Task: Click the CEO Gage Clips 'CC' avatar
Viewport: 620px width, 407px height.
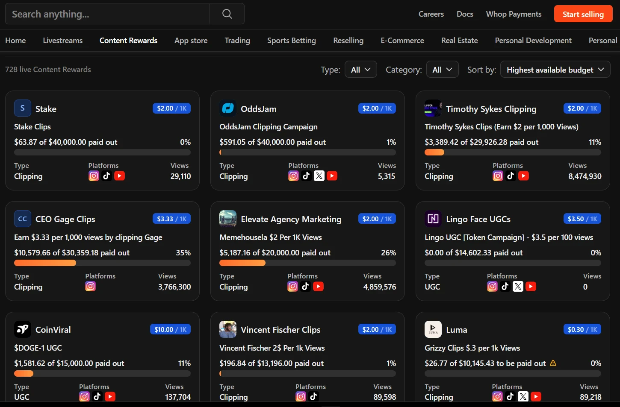Action: tap(23, 219)
